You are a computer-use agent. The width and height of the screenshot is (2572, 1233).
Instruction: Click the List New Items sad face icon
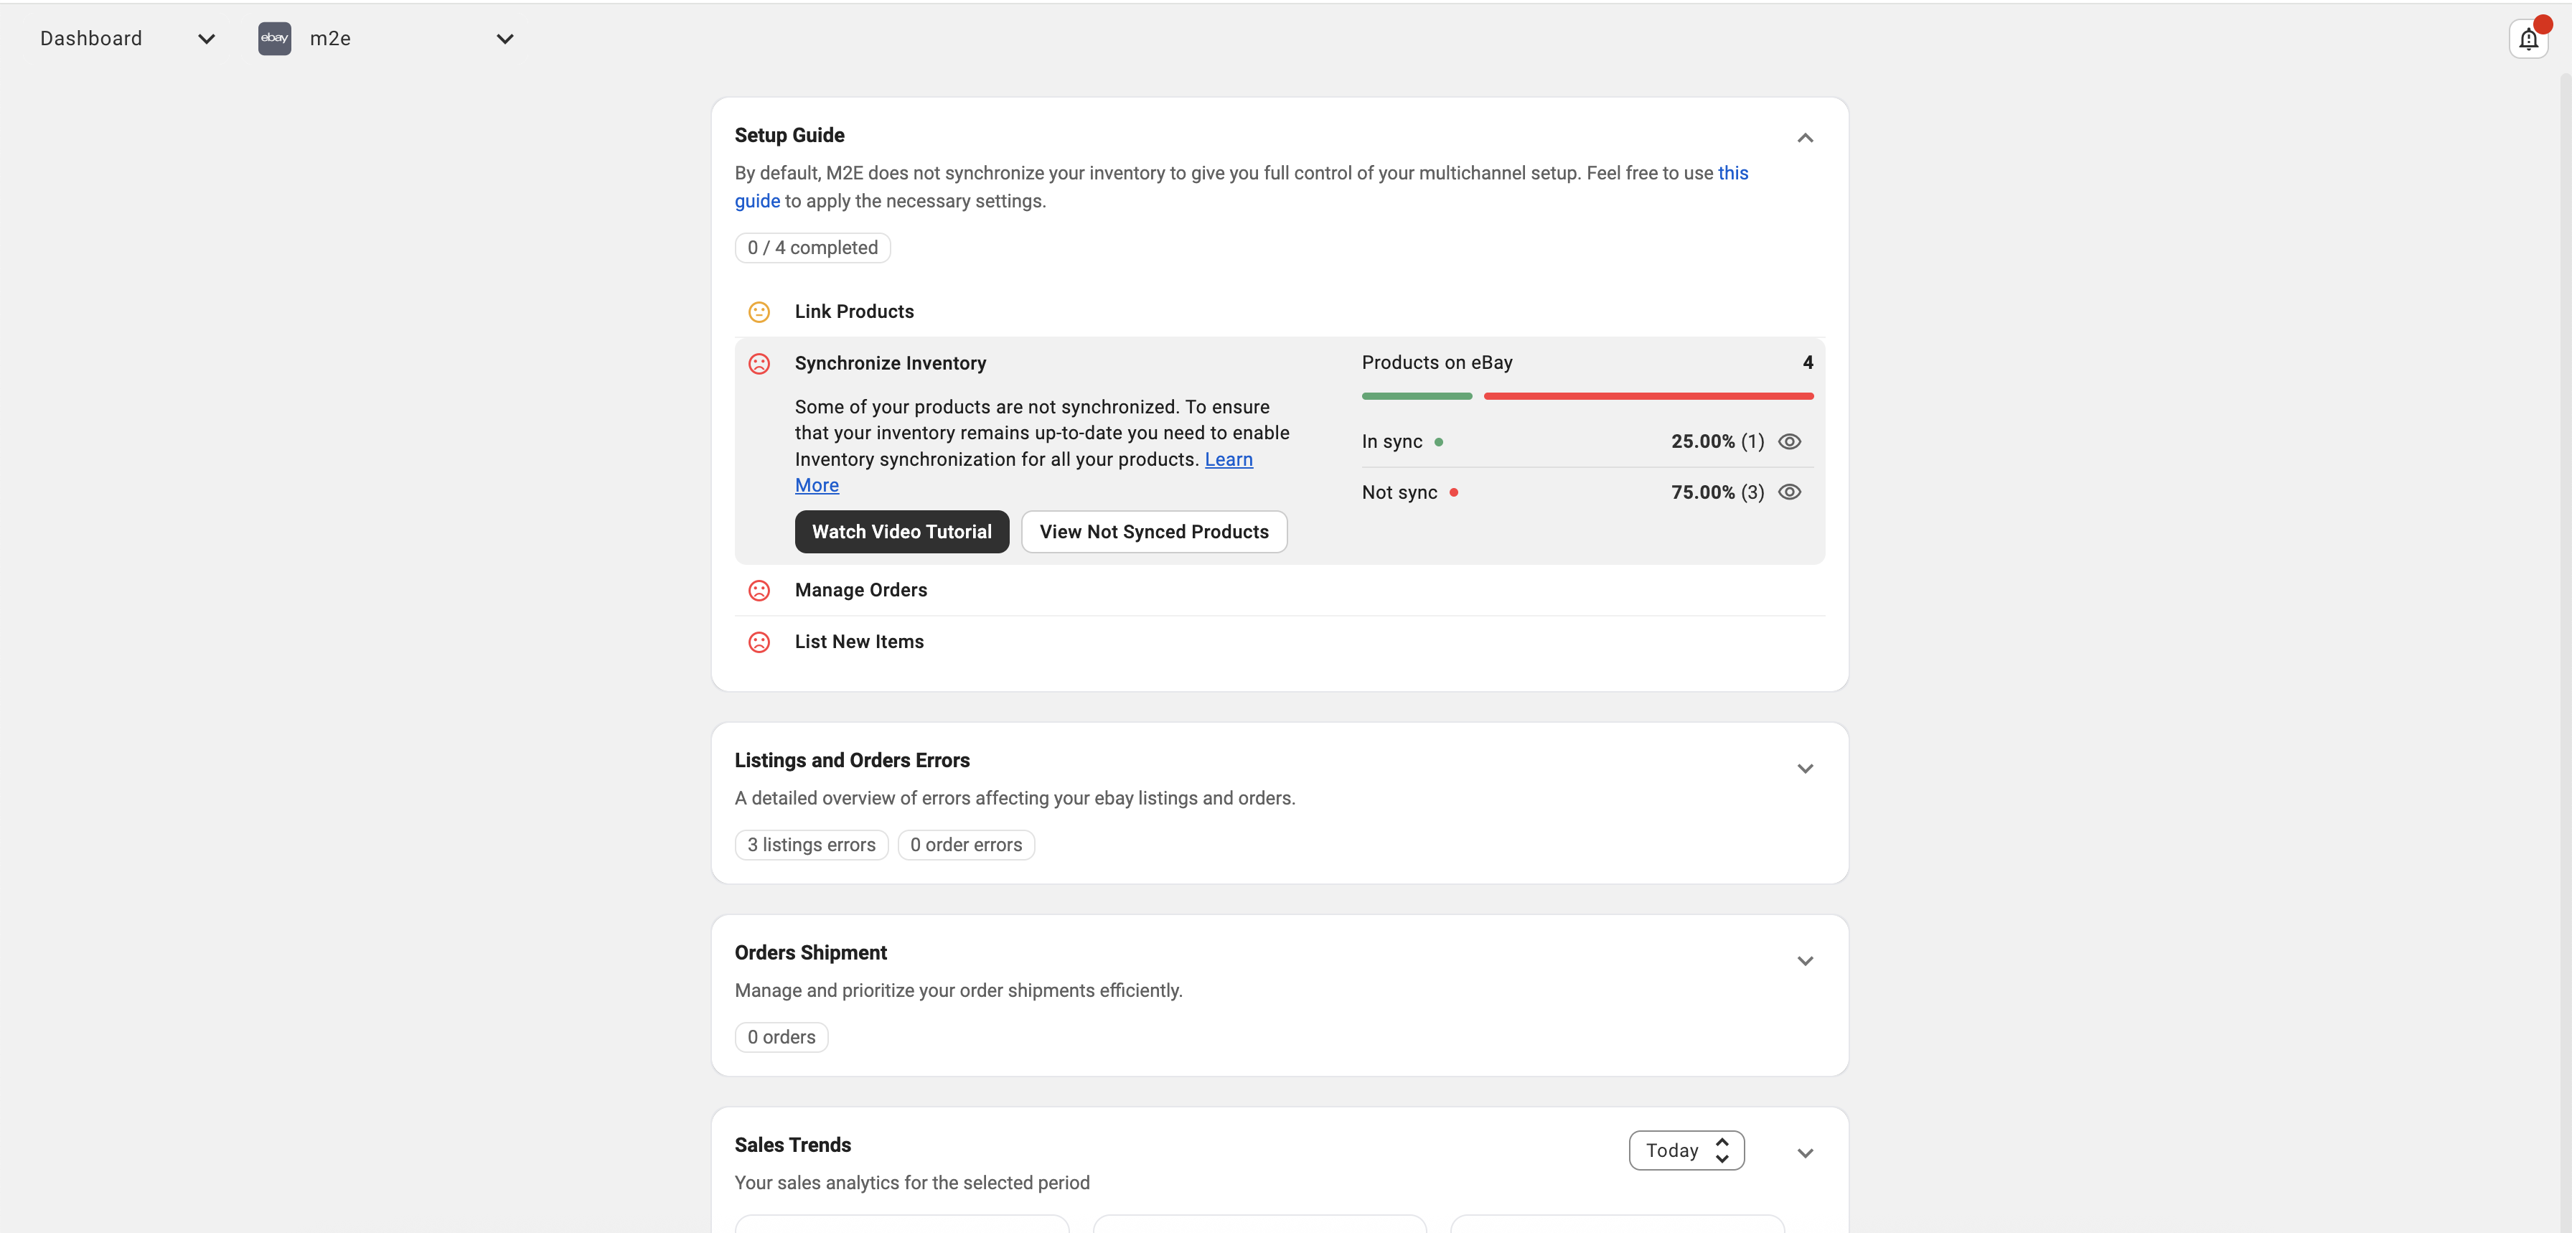759,642
